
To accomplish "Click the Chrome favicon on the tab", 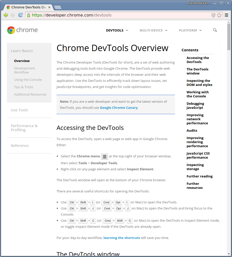I will point(8,7).
